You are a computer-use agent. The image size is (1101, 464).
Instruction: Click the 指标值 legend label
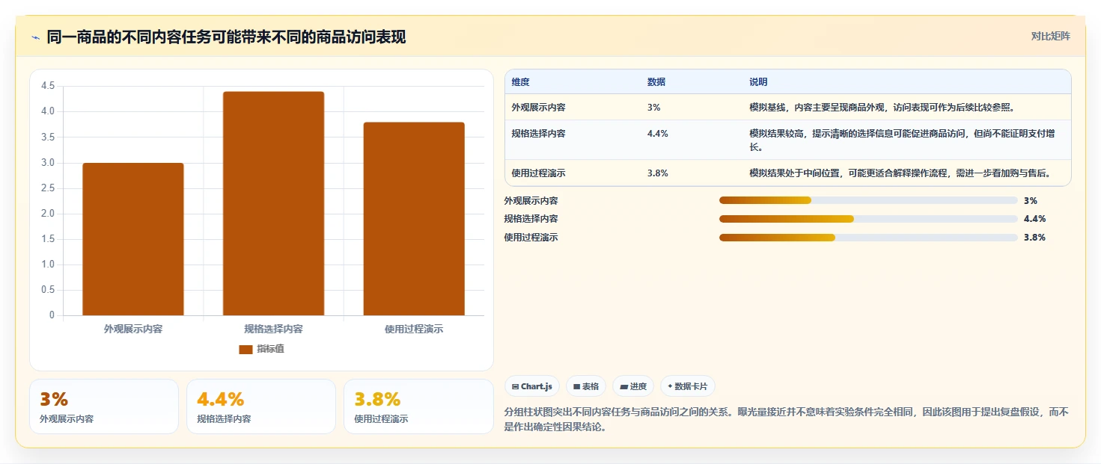click(270, 349)
